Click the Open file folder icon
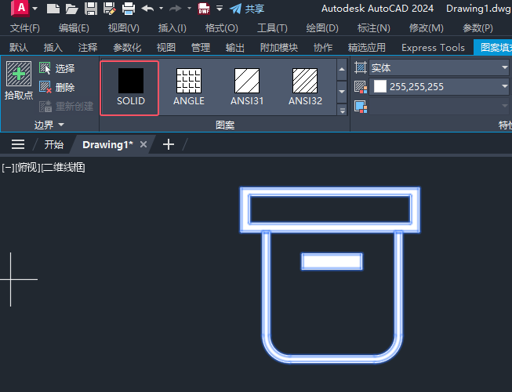The height and width of the screenshot is (392, 512). click(x=71, y=9)
